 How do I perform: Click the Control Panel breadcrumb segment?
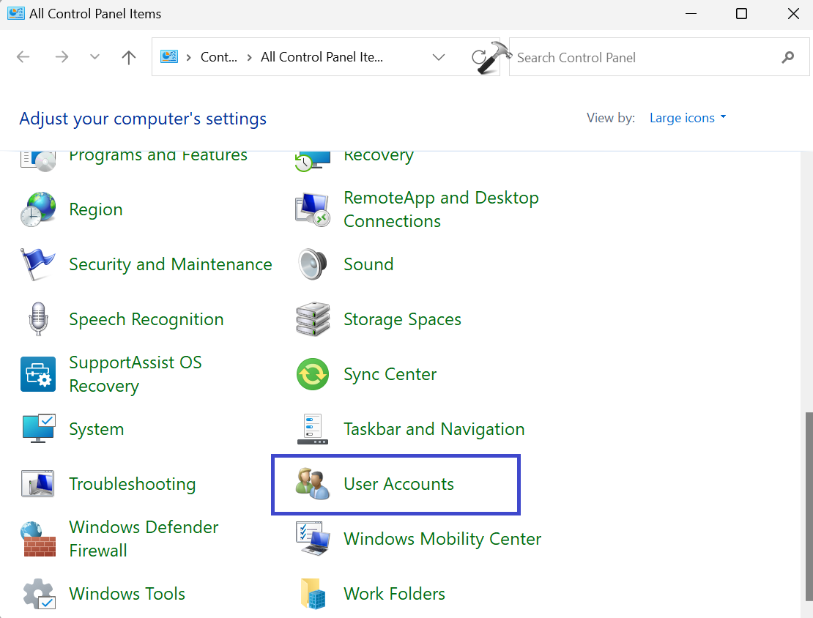click(219, 57)
